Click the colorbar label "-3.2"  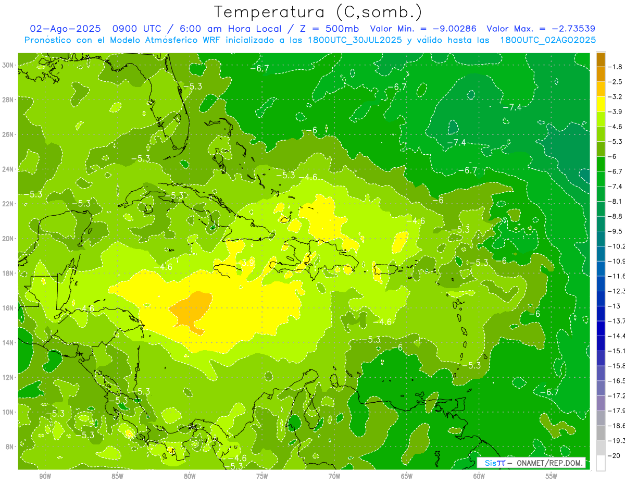click(616, 97)
